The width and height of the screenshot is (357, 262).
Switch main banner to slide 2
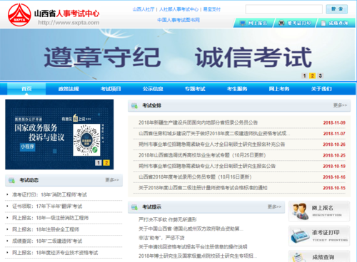click(312, 75)
